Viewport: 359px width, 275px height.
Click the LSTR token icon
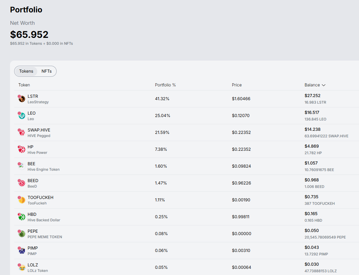tap(21, 98)
